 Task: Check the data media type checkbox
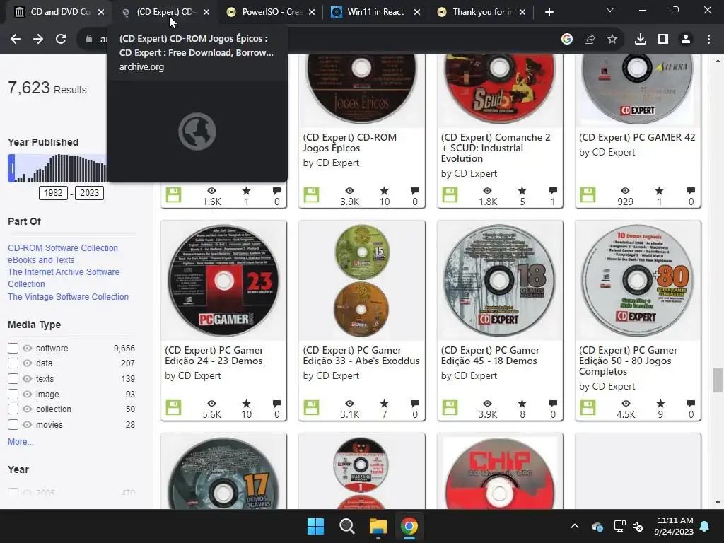(x=13, y=363)
